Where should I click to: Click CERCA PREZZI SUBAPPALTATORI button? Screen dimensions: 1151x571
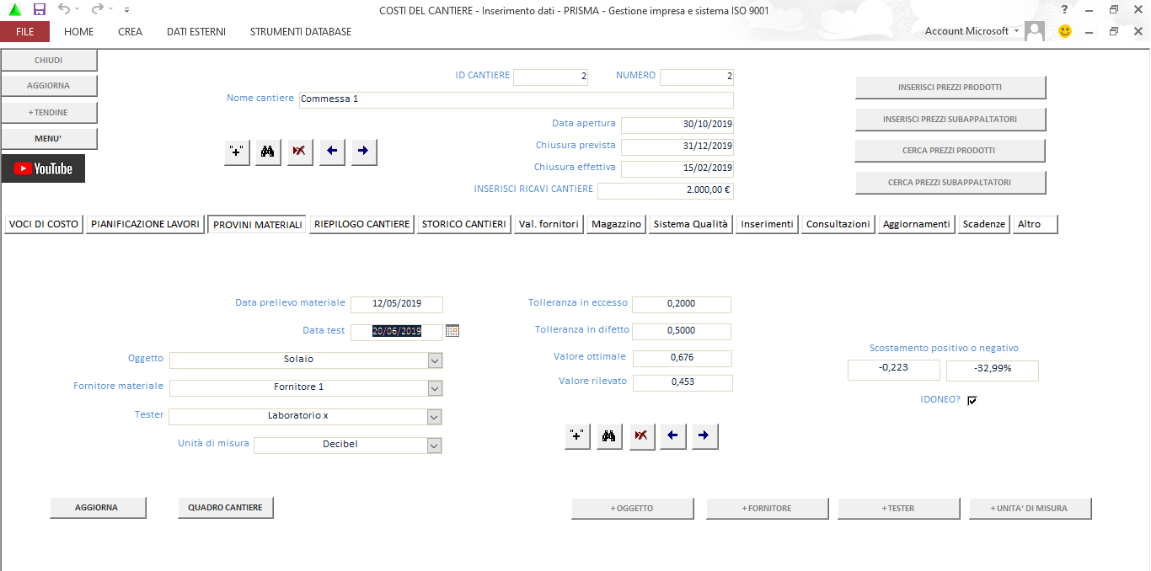tap(950, 183)
